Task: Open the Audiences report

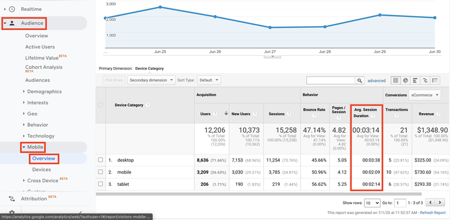Action: (38, 80)
